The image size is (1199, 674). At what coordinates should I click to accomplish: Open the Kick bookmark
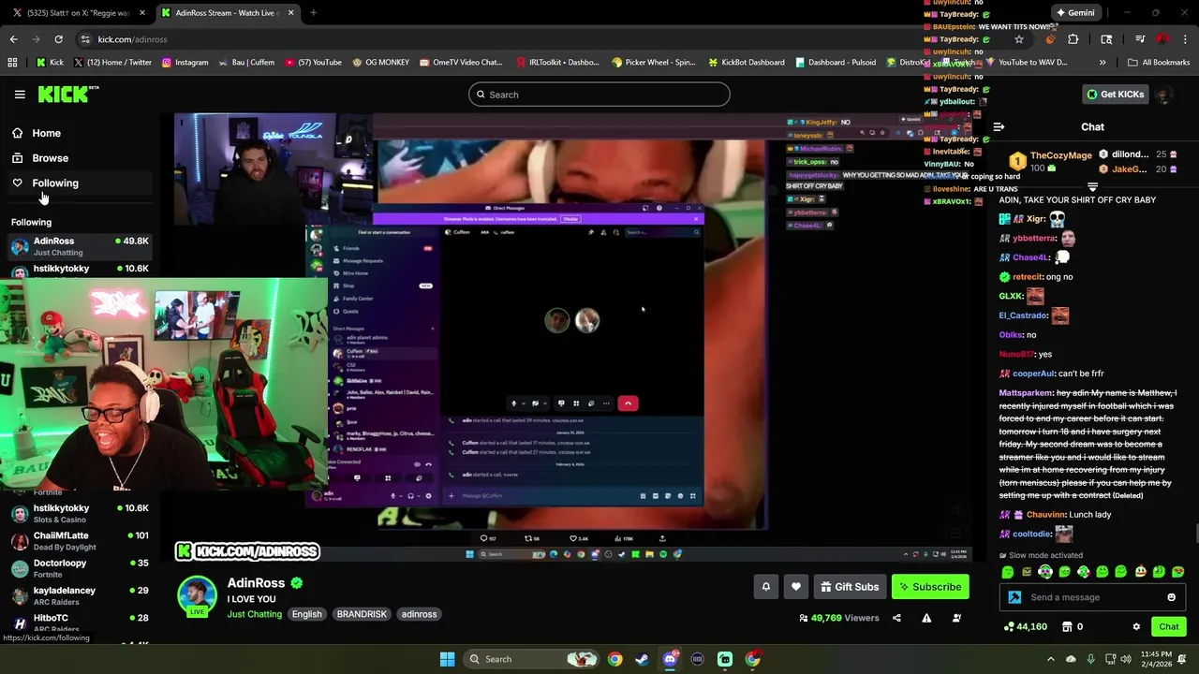(x=50, y=63)
